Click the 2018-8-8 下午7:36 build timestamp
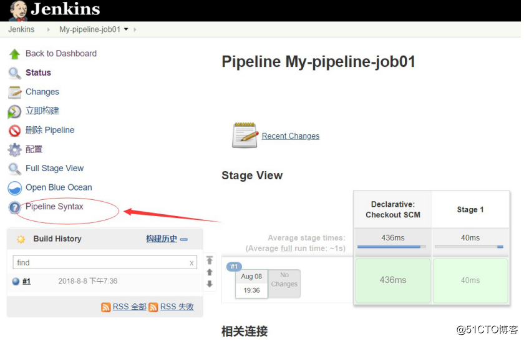This screenshot has width=524, height=341. [88, 281]
